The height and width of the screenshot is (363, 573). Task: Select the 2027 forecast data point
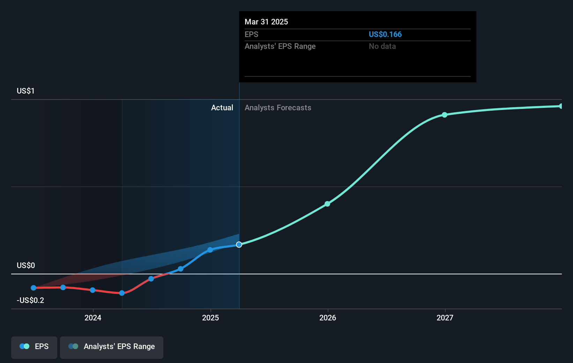pos(445,115)
